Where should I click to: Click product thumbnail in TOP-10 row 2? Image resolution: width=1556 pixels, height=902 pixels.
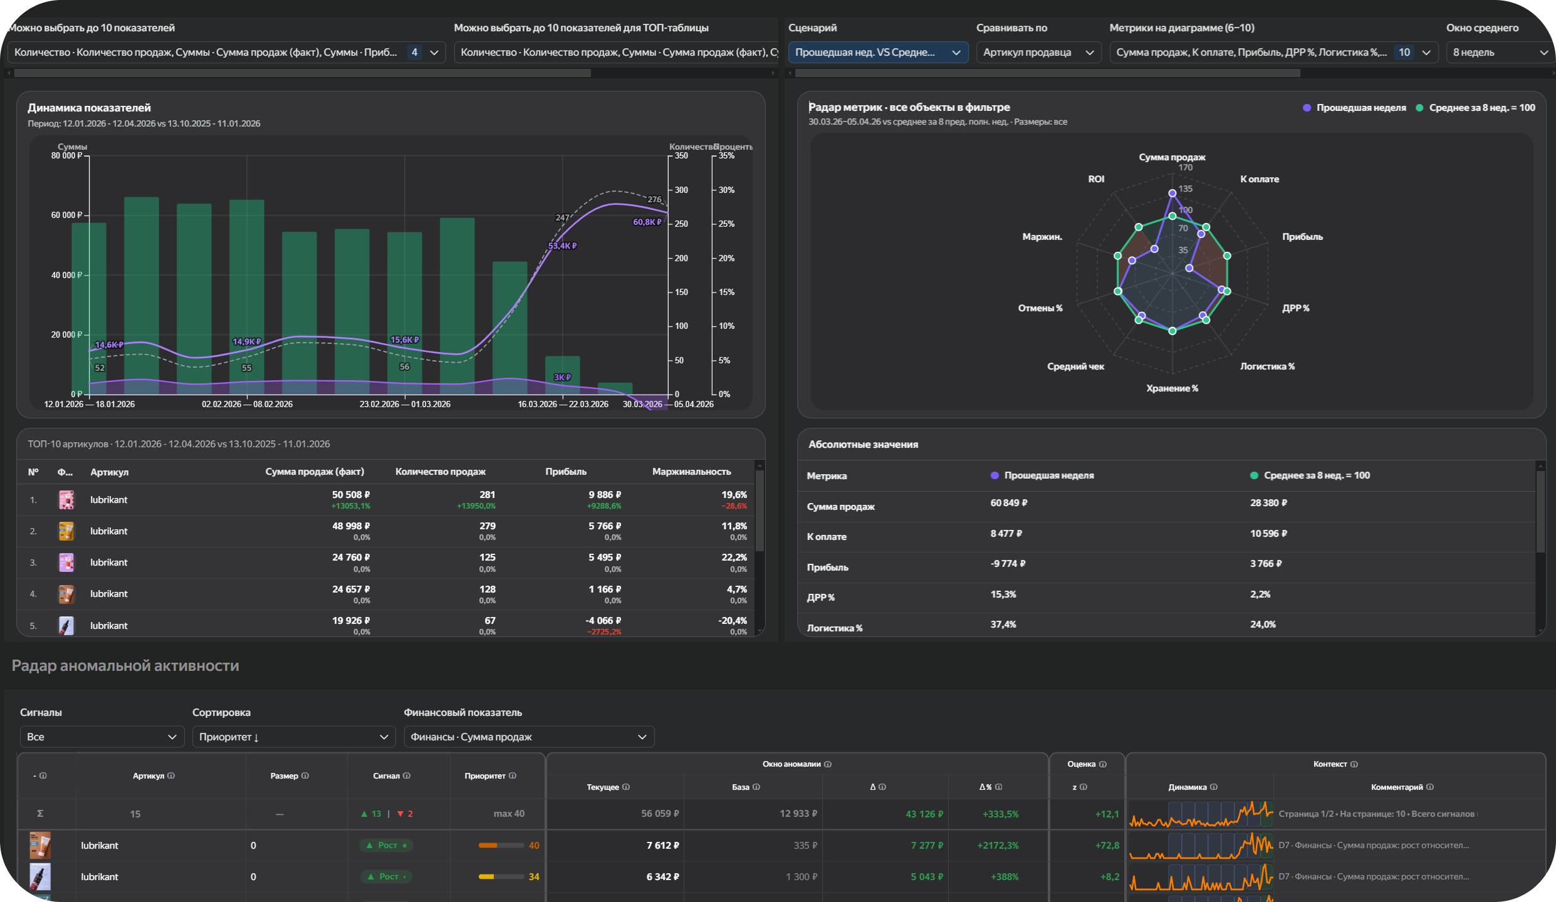point(66,531)
